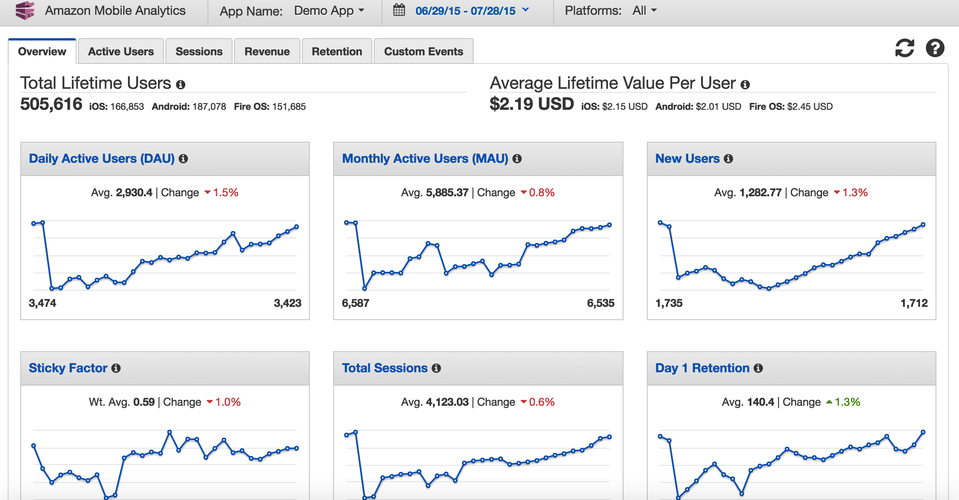Click info icon next to Total Sessions
The width and height of the screenshot is (959, 500).
tap(436, 368)
